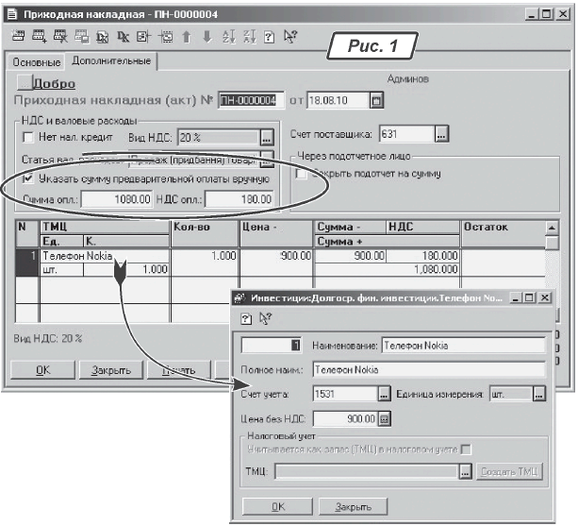Switch to the Основные tab
This screenshot has width=578, height=526.
pos(33,61)
